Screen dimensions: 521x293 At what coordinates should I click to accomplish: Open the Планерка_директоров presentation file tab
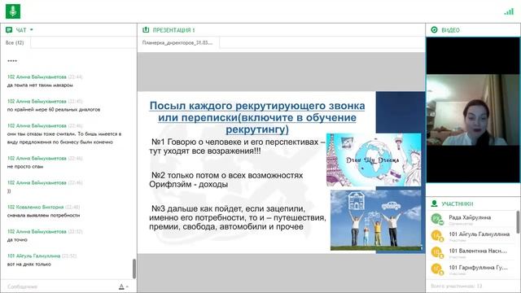coord(177,43)
